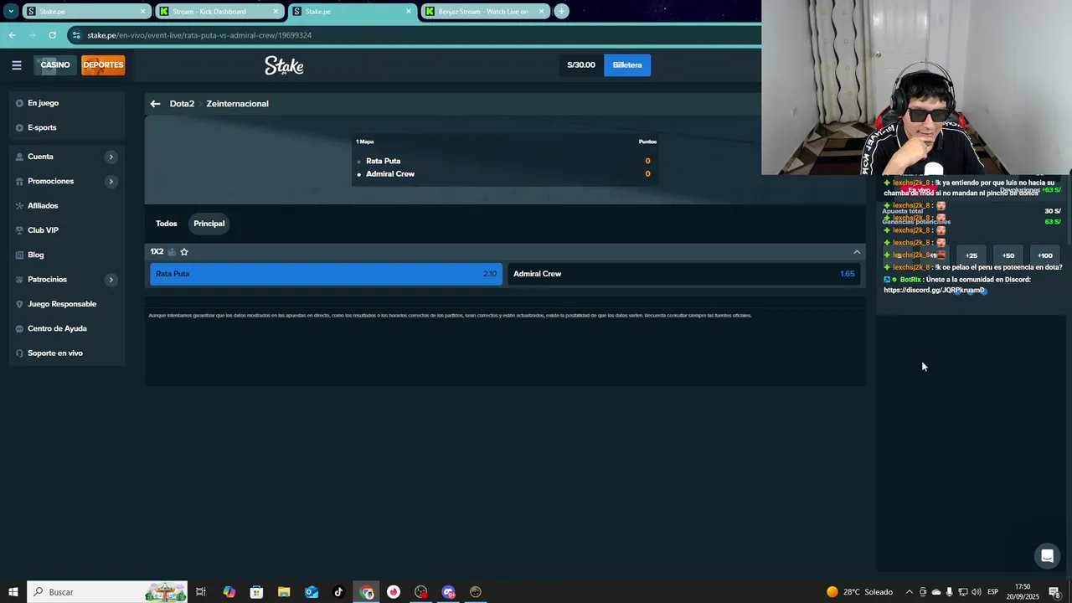Viewport: 1072px width, 603px height.
Task: Open the CASINO section
Action: pos(55,65)
